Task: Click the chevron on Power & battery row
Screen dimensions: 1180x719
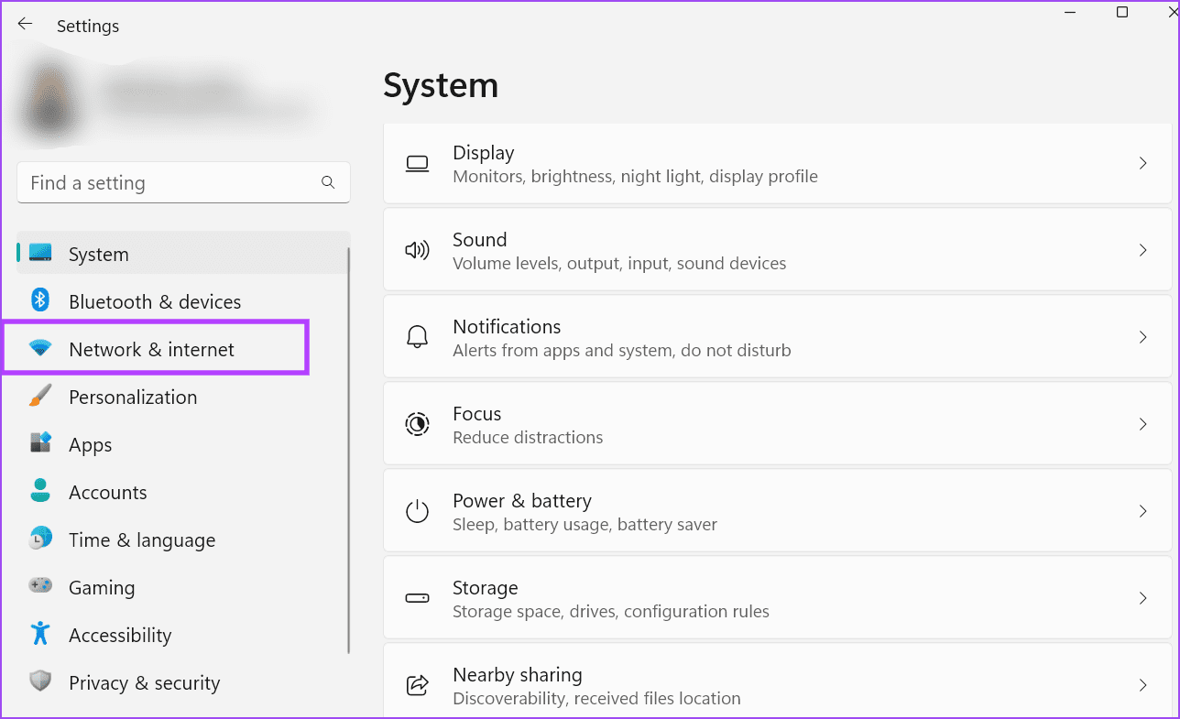Action: coord(1142,511)
